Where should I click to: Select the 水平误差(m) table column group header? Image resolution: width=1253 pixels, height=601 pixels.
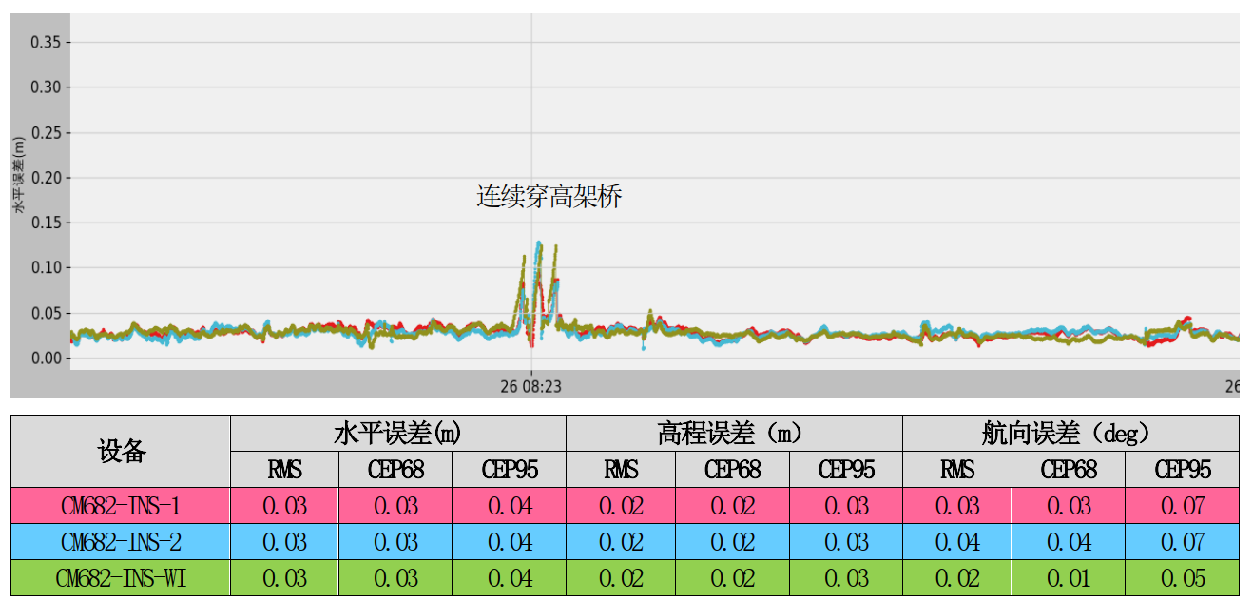click(x=397, y=434)
